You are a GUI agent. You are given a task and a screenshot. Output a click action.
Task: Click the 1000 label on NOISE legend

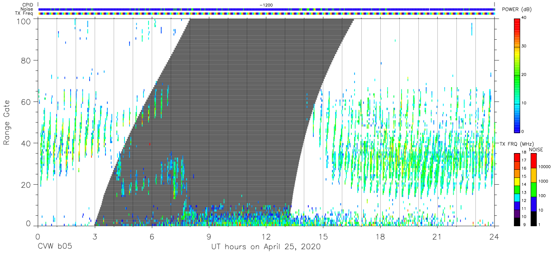click(544, 182)
